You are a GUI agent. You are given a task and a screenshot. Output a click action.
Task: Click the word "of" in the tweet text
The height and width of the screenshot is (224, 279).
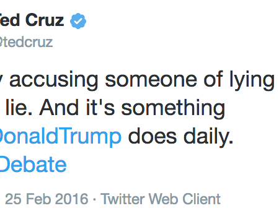click(x=213, y=79)
